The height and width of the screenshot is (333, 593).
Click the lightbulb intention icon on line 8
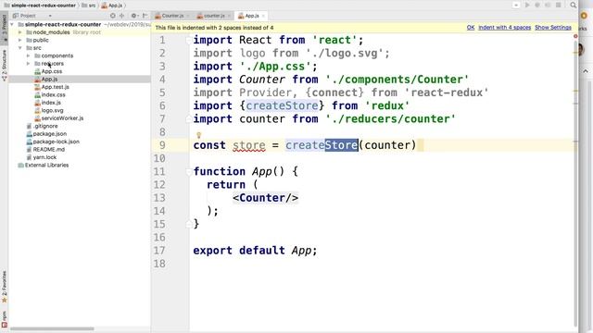tap(198, 135)
